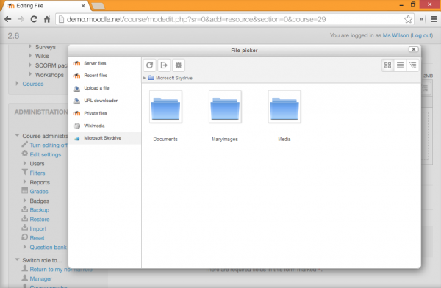Click the browser forward arrow
This screenshot has height=288, width=441.
[21, 19]
